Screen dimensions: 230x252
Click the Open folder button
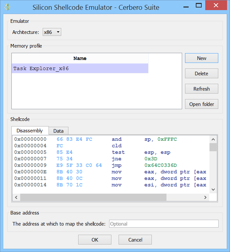pos(202,104)
